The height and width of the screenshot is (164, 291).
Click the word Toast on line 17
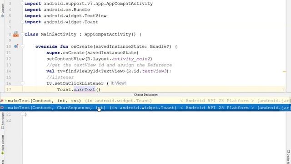point(64,90)
